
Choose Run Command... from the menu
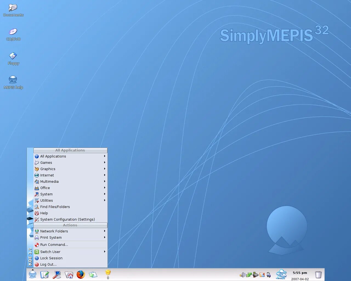(x=70, y=245)
